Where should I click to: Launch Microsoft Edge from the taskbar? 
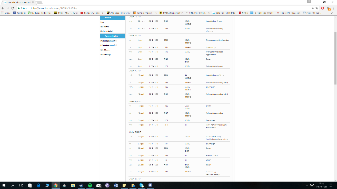click(x=38, y=185)
